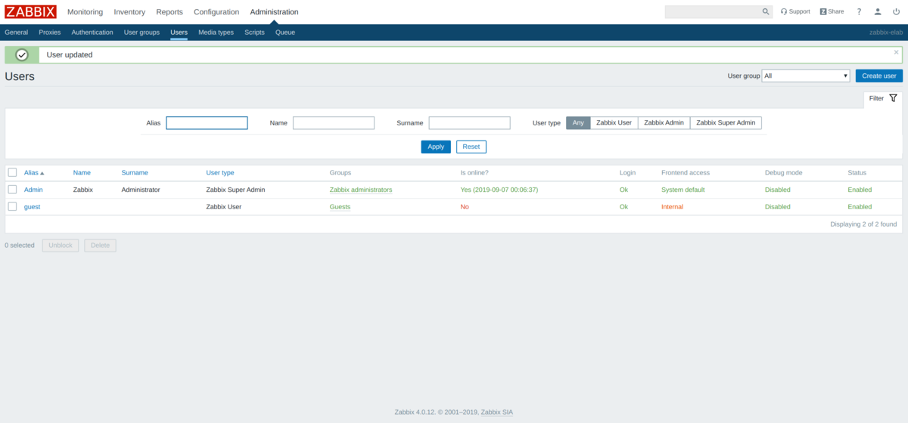Open help via question mark icon

tap(859, 12)
